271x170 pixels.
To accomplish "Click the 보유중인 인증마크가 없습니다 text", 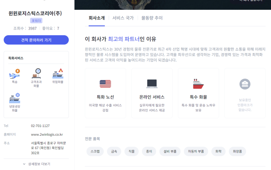I will [x=245, y=105].
